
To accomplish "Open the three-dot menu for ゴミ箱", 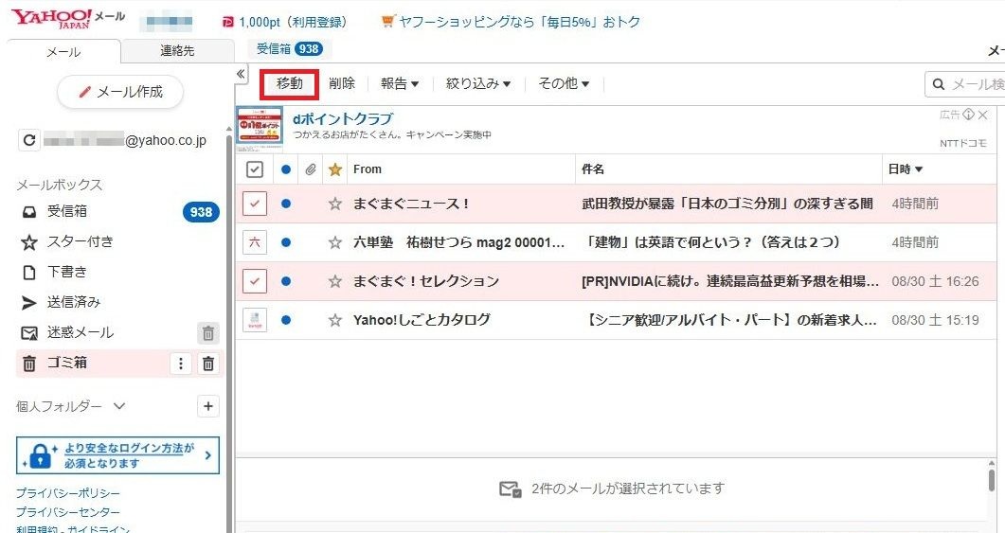I will (181, 364).
